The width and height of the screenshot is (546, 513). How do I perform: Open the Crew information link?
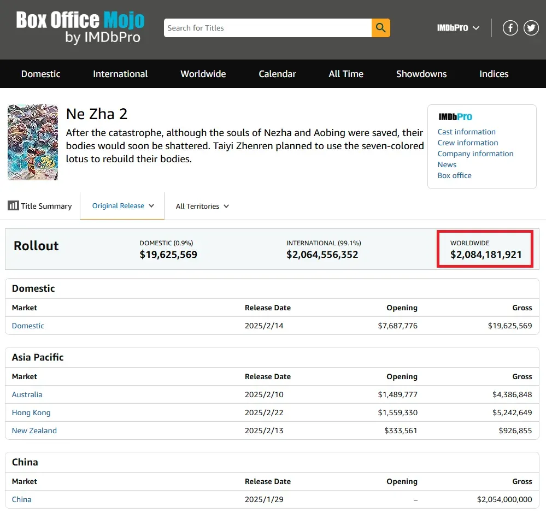[x=468, y=143]
